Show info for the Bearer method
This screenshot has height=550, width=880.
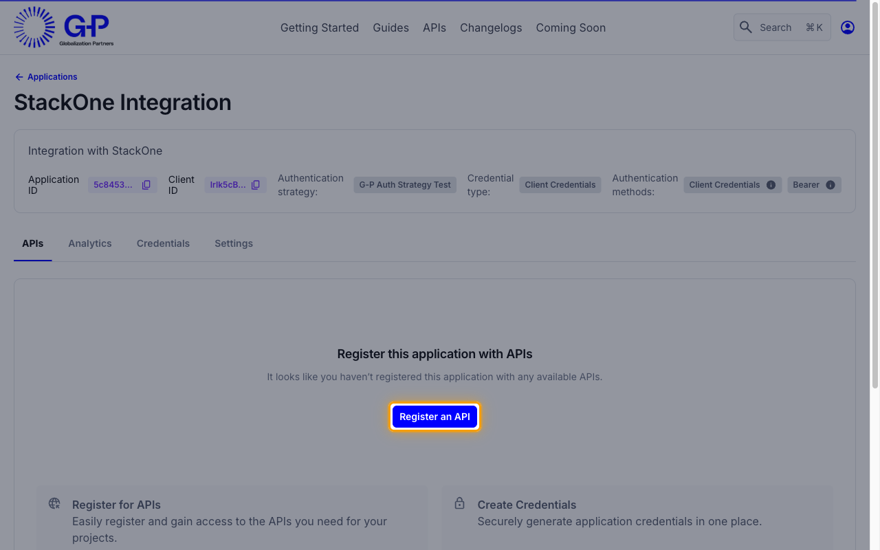pos(830,185)
